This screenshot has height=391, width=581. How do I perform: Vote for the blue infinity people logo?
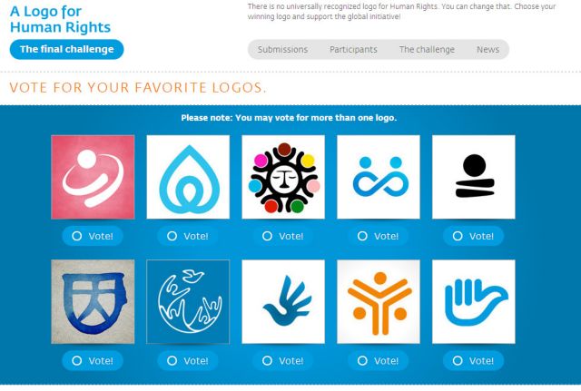(x=379, y=236)
